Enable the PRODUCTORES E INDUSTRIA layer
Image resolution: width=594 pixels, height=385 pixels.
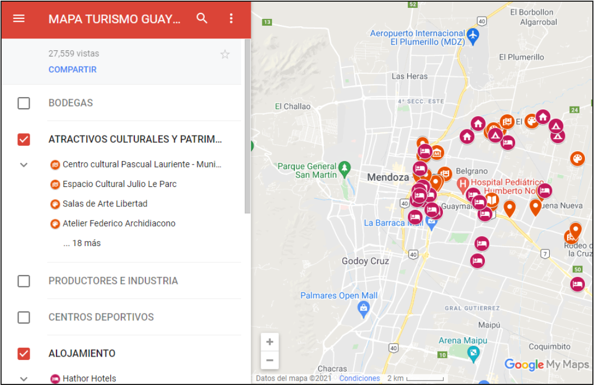click(23, 281)
